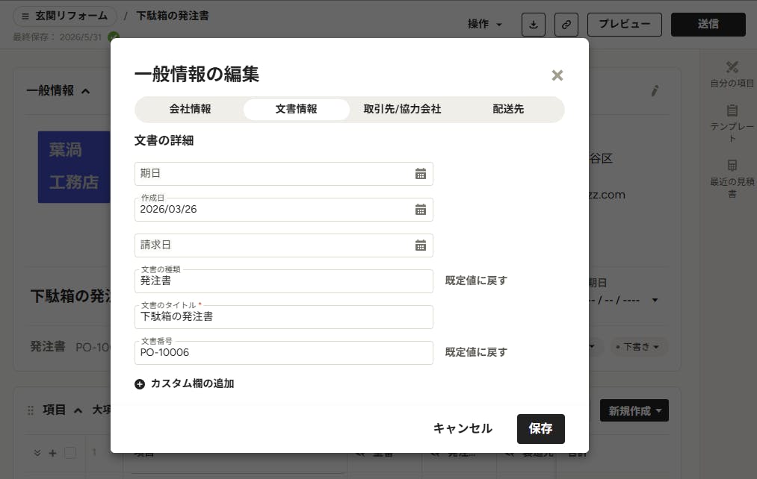Click 送信 button

click(x=708, y=24)
